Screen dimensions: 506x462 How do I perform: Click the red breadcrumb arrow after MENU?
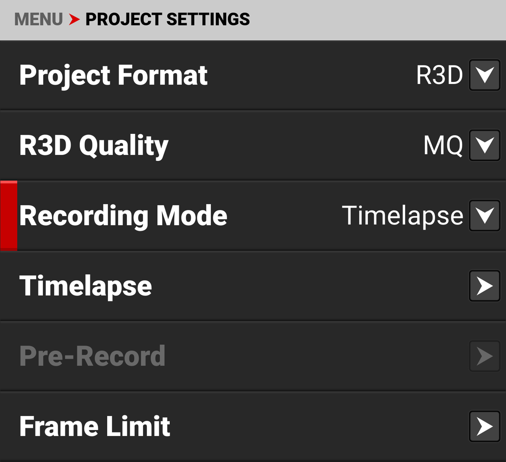click(x=74, y=19)
